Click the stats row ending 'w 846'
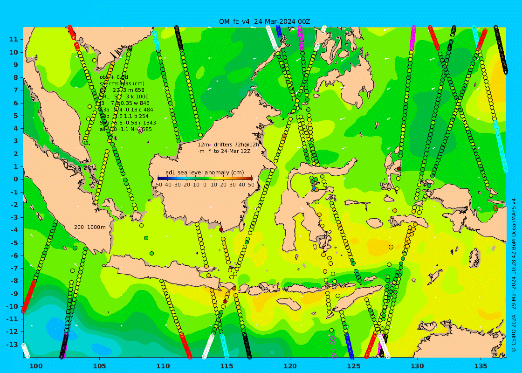This screenshot has height=373, width=522. click(x=124, y=103)
